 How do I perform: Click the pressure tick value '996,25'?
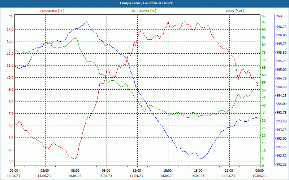[281, 27]
